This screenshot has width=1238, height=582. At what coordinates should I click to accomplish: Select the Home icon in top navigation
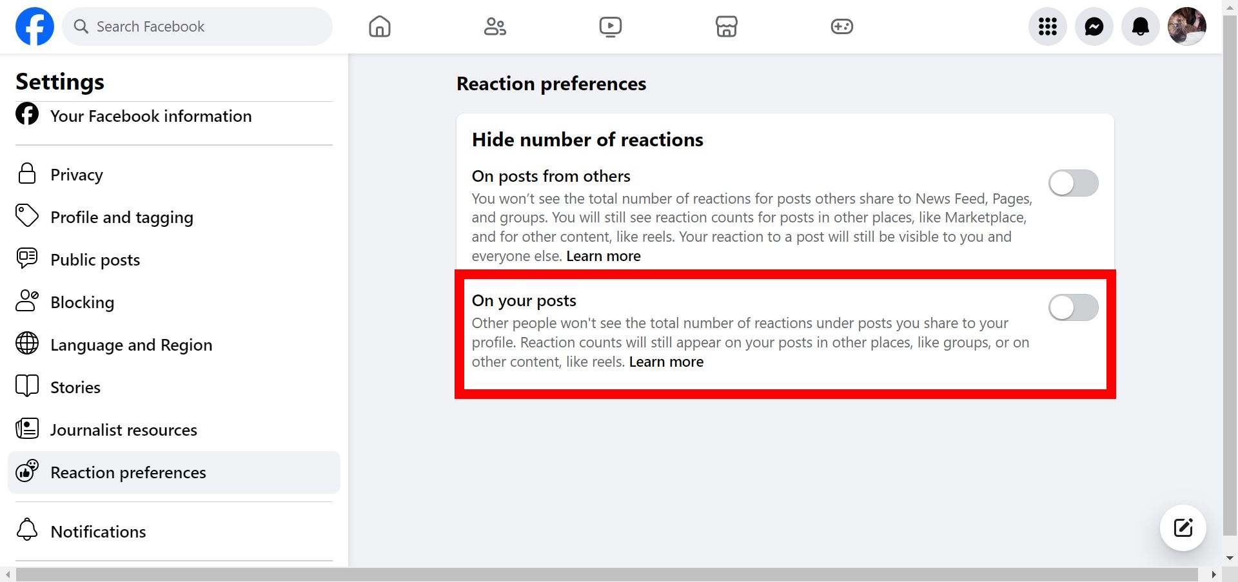[x=379, y=26]
